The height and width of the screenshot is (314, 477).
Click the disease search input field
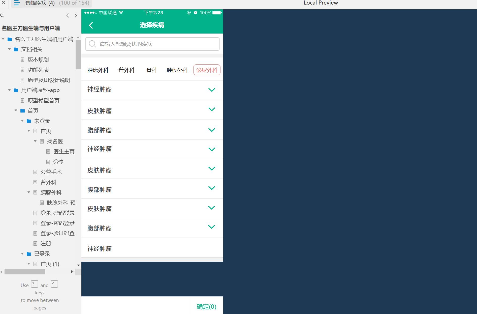152,44
